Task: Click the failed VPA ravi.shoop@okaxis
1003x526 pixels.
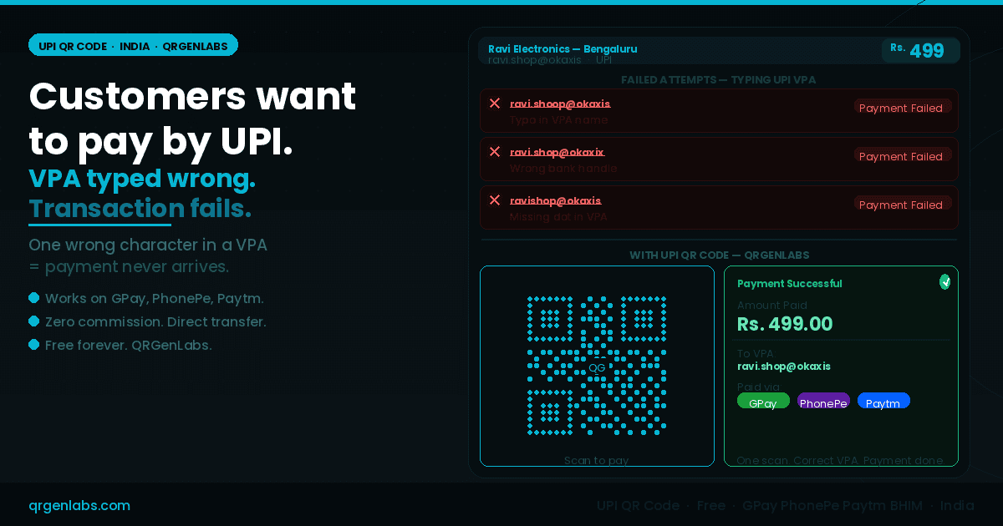Action: click(560, 104)
